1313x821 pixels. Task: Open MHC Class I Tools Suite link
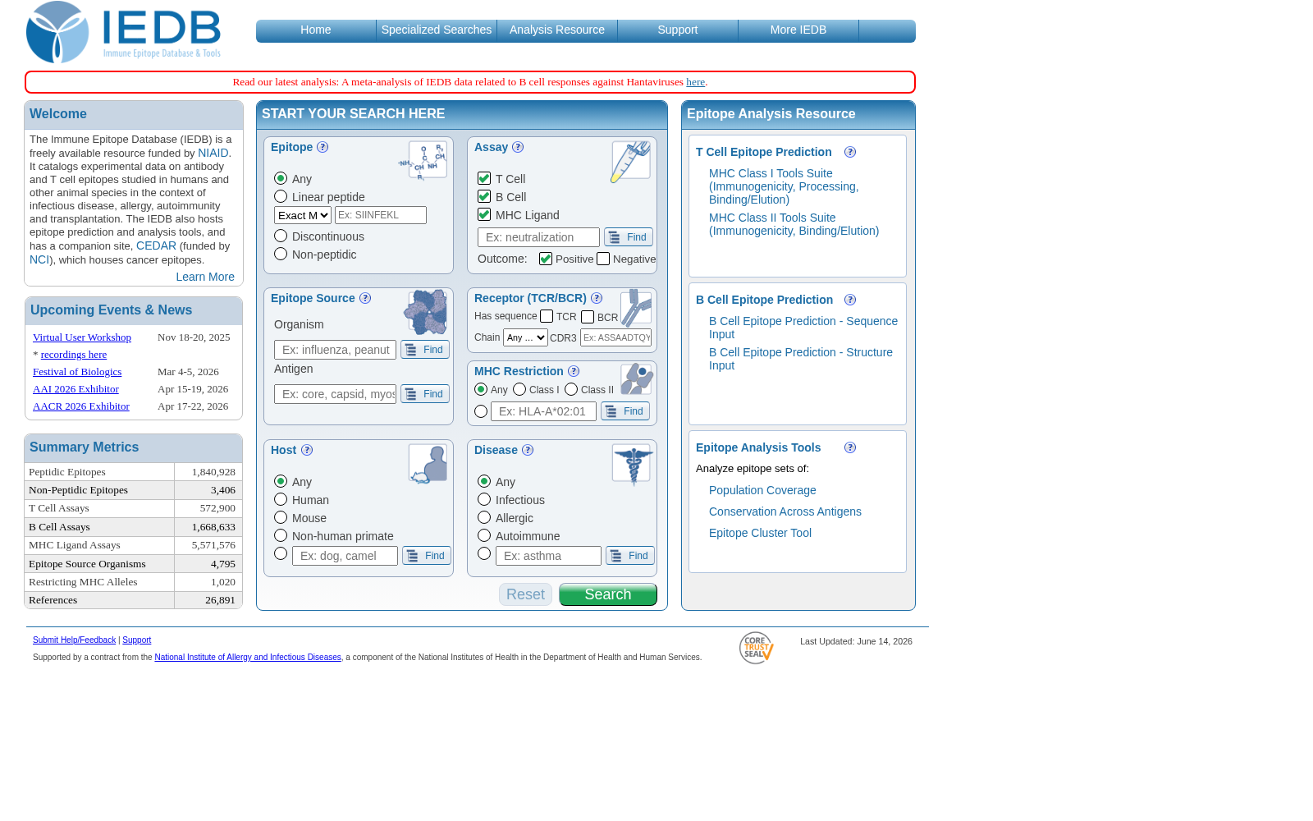784,187
